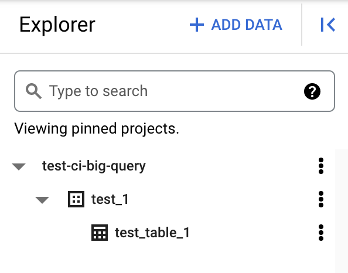This screenshot has height=273, width=348.
Task: Open actions menu for test-ci-big-query
Action: point(320,166)
